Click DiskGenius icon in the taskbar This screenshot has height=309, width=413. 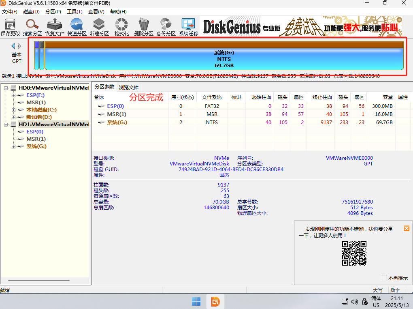(x=215, y=301)
